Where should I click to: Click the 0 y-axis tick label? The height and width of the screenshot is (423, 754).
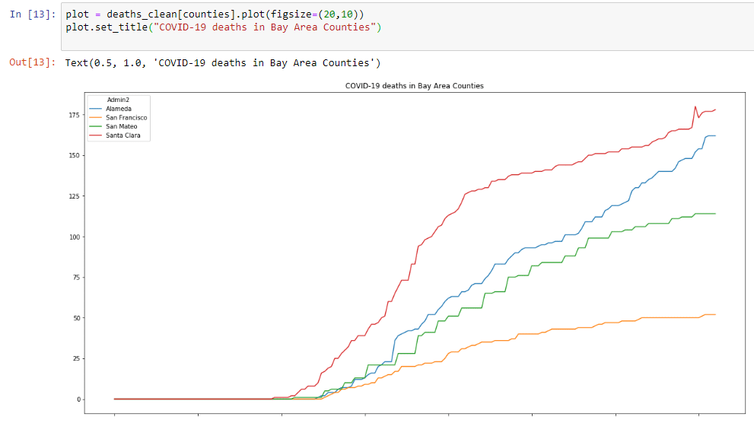point(78,399)
